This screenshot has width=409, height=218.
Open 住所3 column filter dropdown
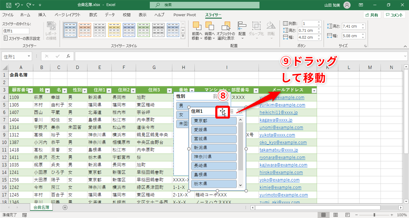click(170, 90)
